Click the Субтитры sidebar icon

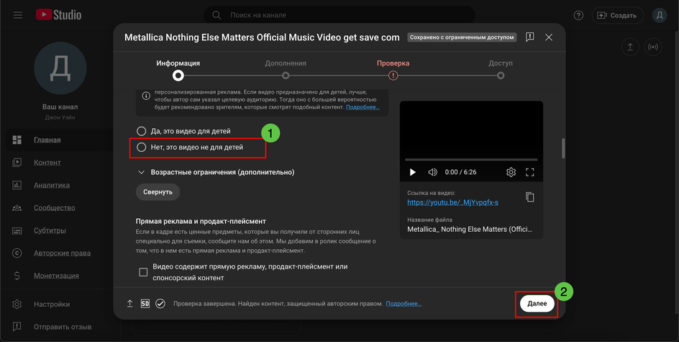pos(17,230)
